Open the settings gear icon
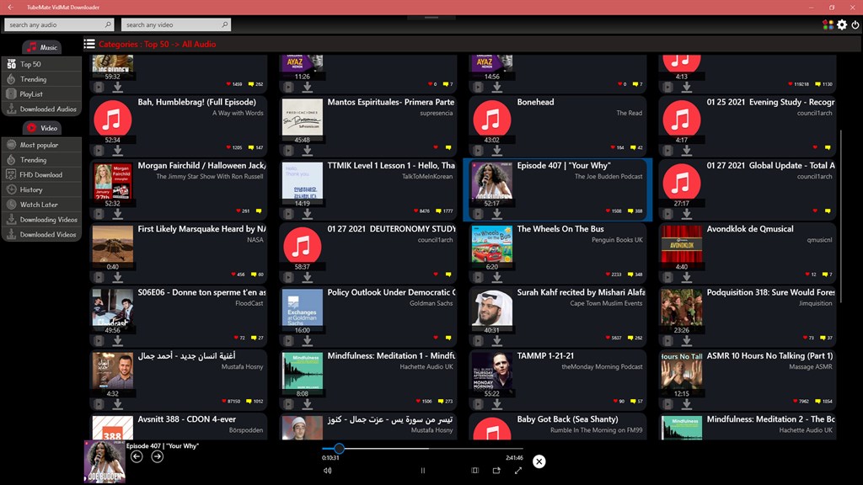Viewport: 863px width, 485px height. pyautogui.click(x=842, y=25)
